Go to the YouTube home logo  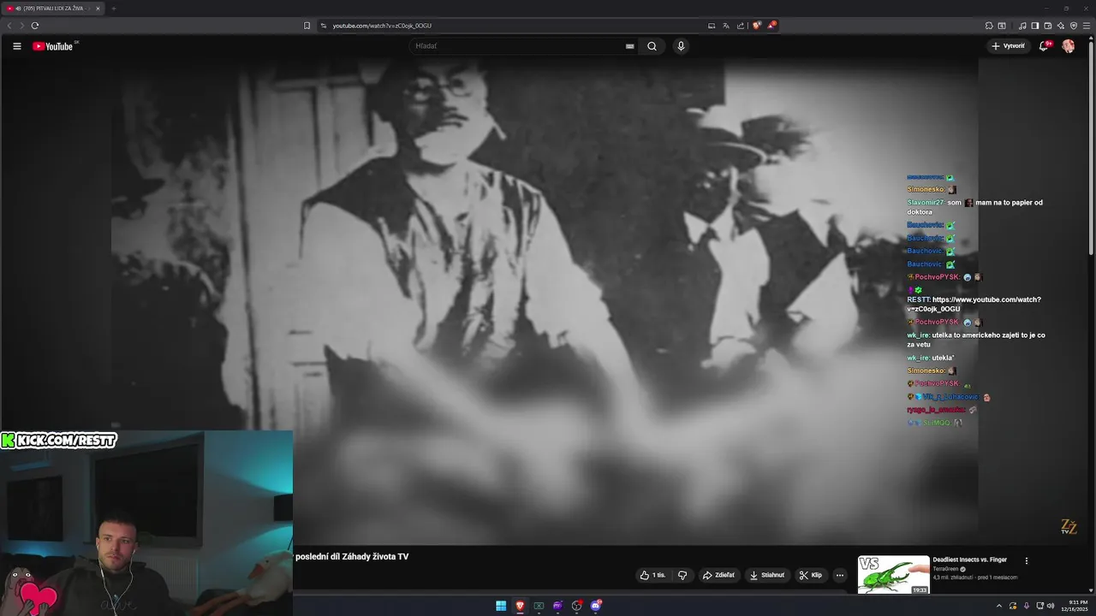[x=53, y=46]
